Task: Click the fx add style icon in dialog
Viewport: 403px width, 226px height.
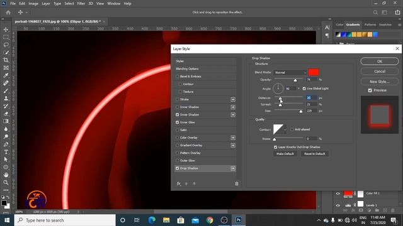Action: tap(179, 183)
